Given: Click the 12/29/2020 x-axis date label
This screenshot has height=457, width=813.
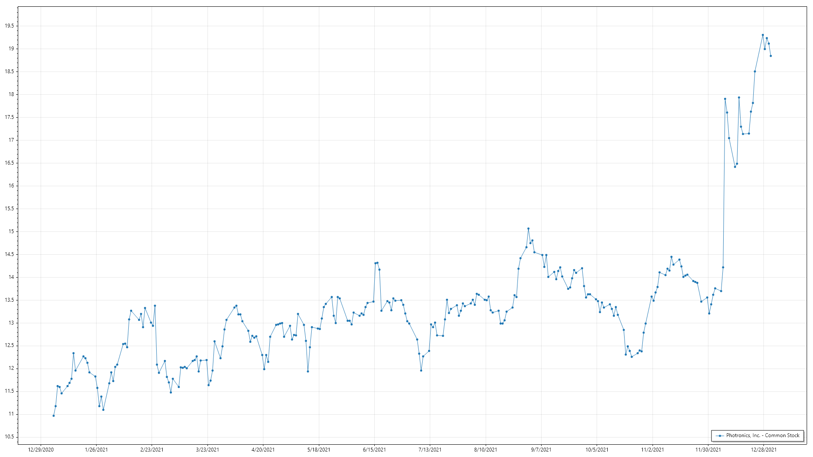Looking at the screenshot, I should [x=41, y=450].
